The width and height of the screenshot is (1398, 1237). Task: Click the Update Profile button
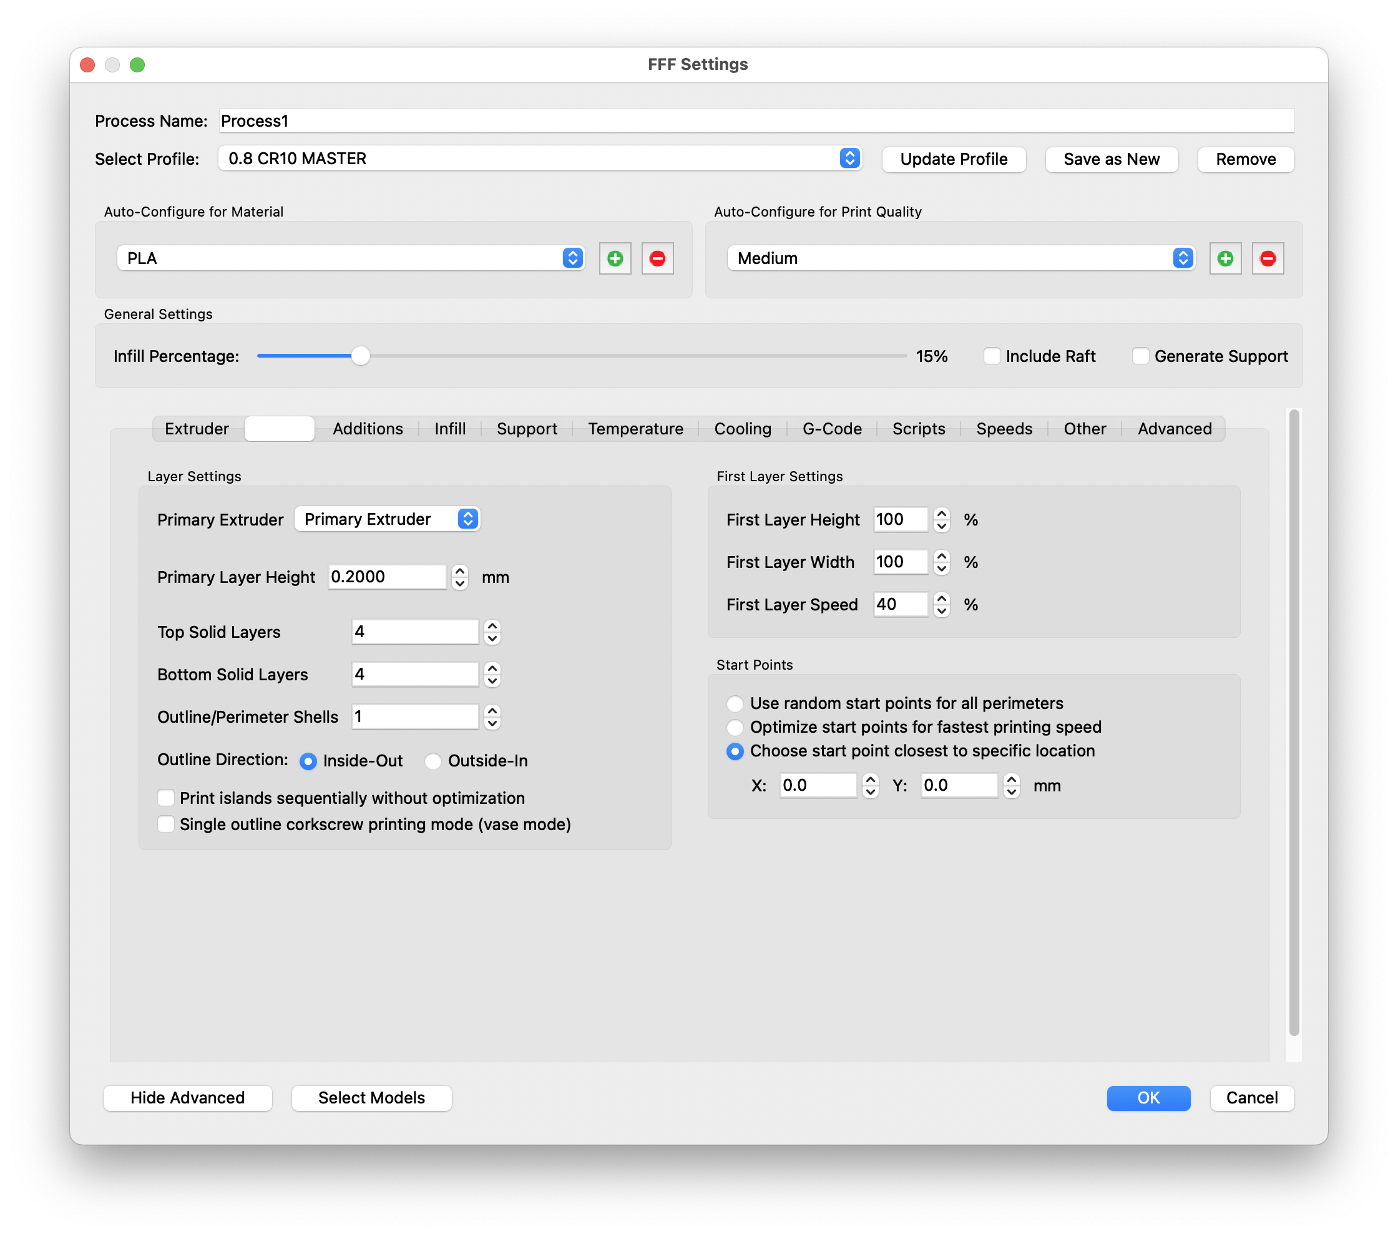[x=954, y=159]
